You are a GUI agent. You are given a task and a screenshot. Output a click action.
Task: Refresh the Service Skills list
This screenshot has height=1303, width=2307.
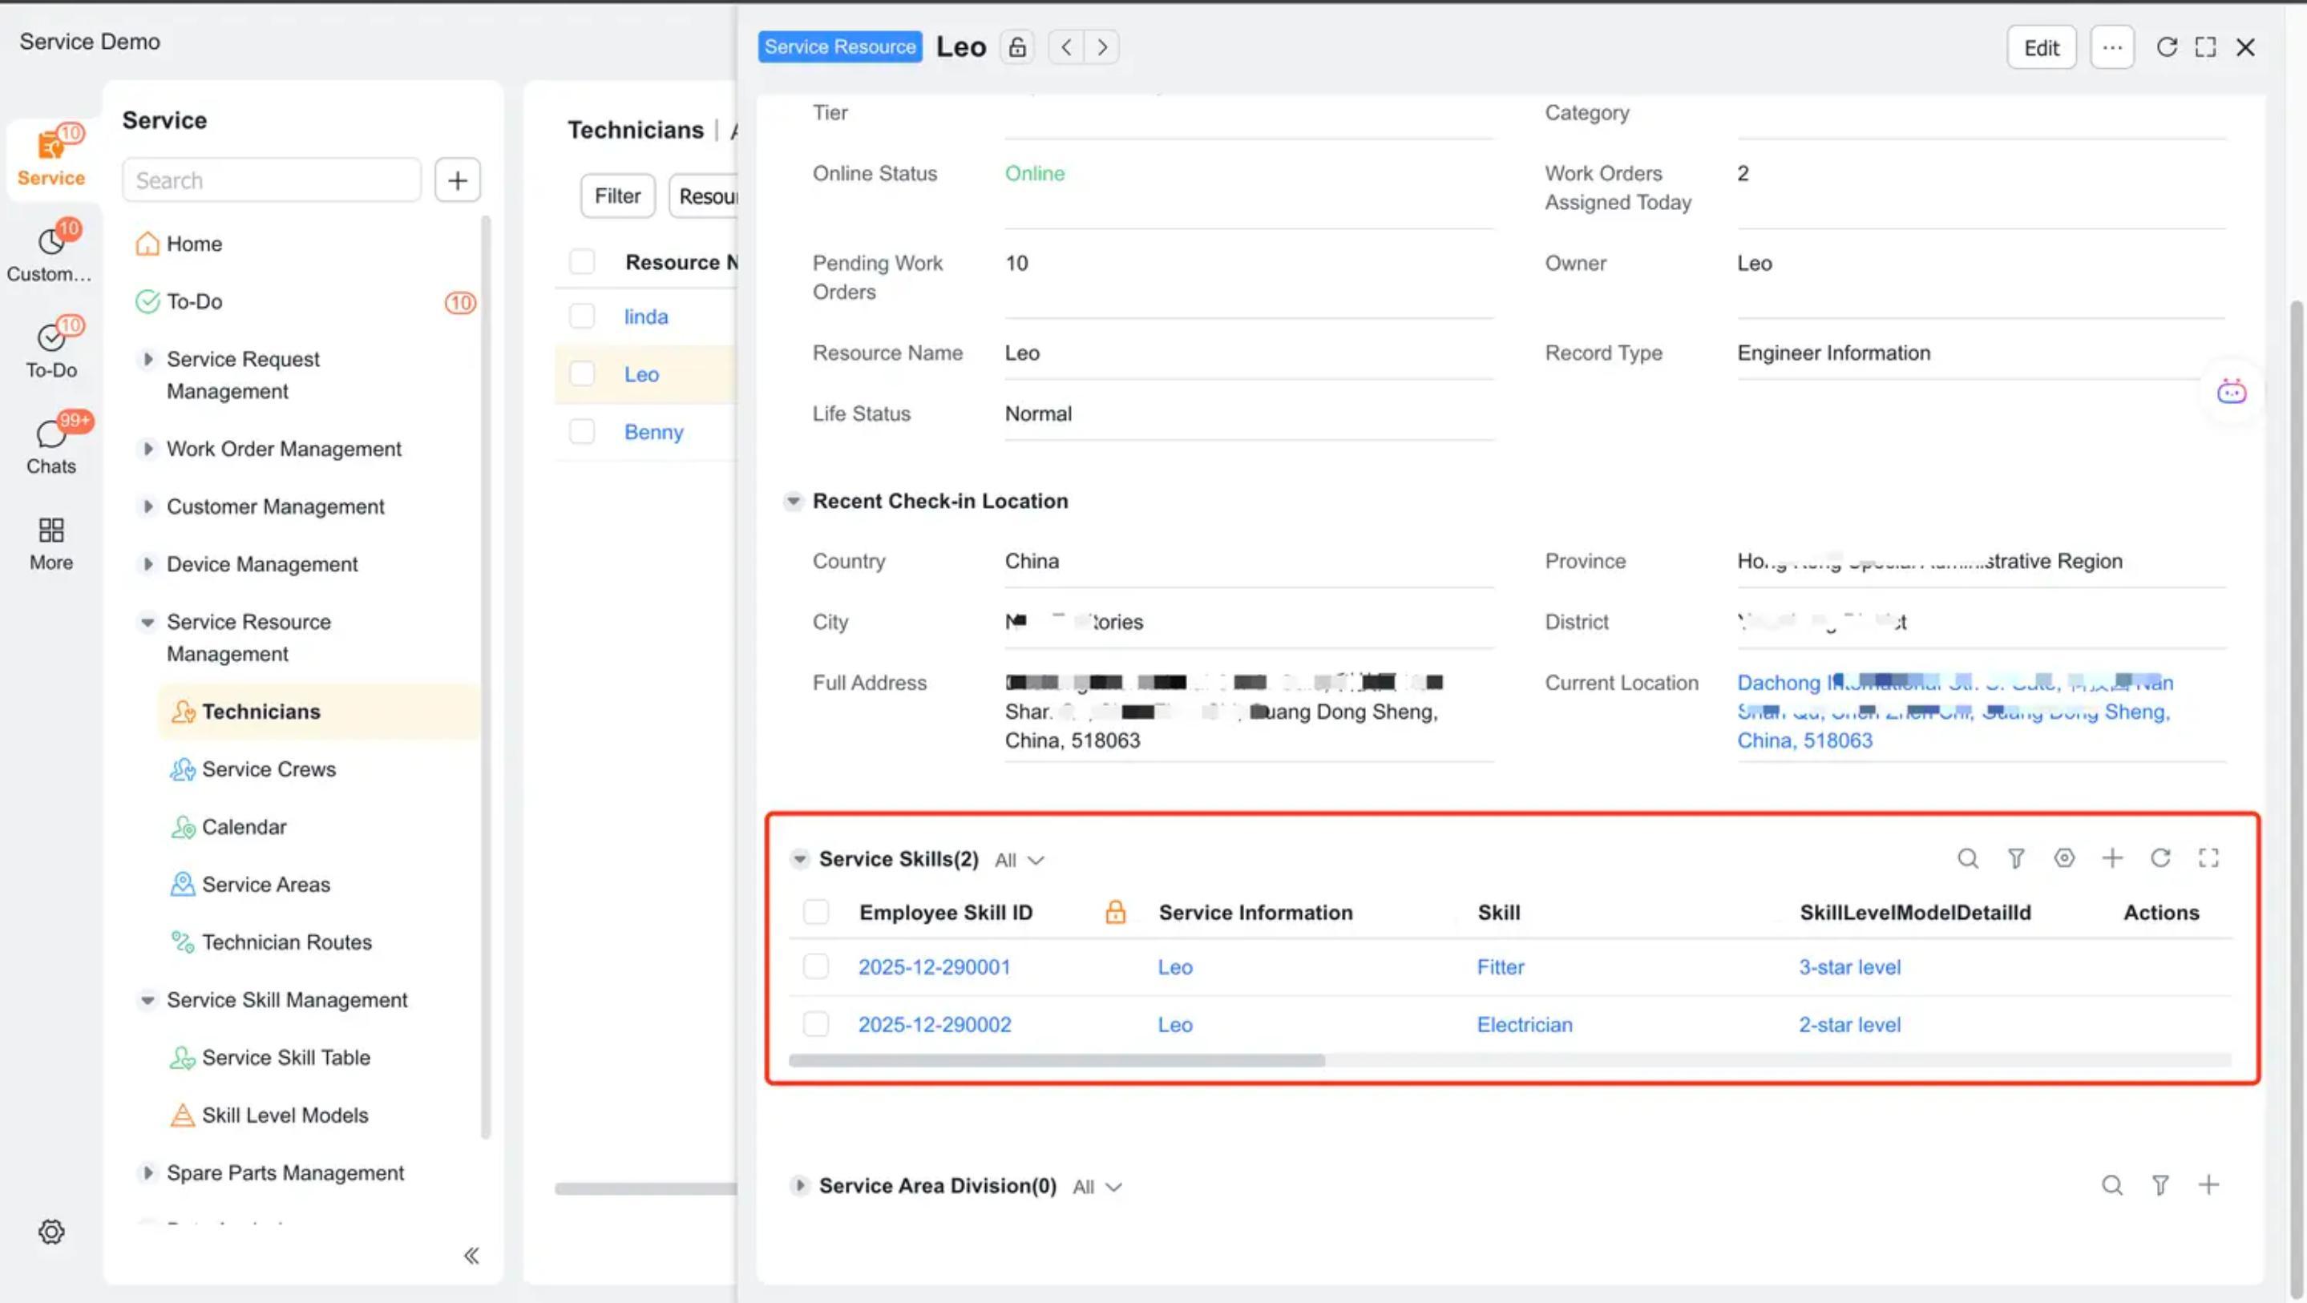(2161, 859)
